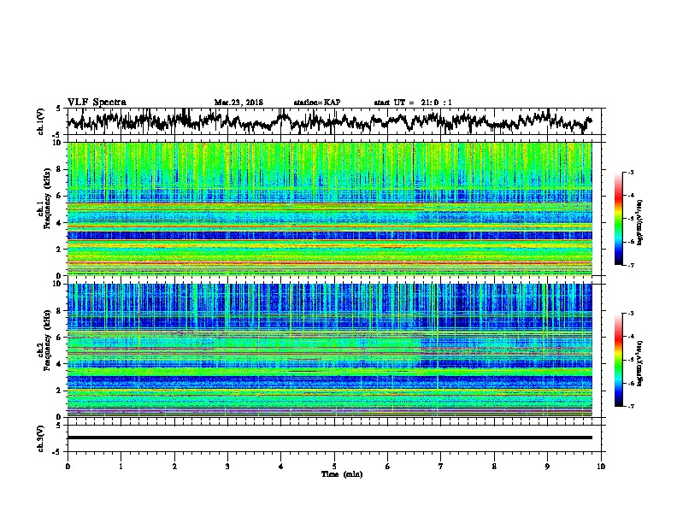Click the "ch.1(V)" axis label
This screenshot has width=677, height=523.
(x=41, y=121)
